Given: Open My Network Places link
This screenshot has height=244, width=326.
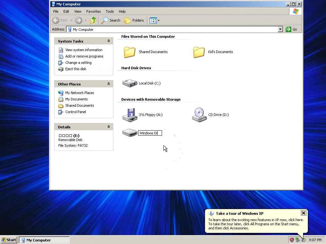Looking at the screenshot, I should (80, 93).
